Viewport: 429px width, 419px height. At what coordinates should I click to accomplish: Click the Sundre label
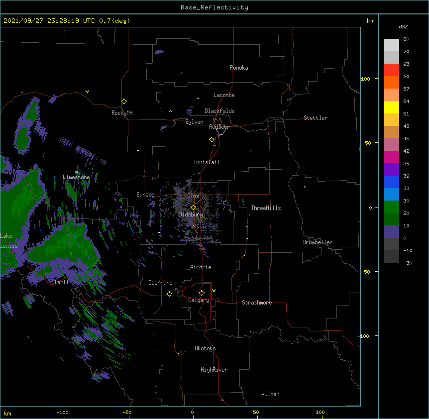[145, 195]
